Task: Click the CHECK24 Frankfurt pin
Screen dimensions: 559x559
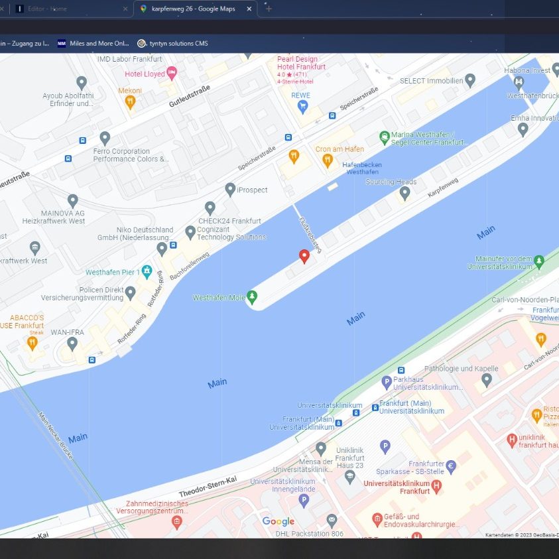Action: coord(210,208)
